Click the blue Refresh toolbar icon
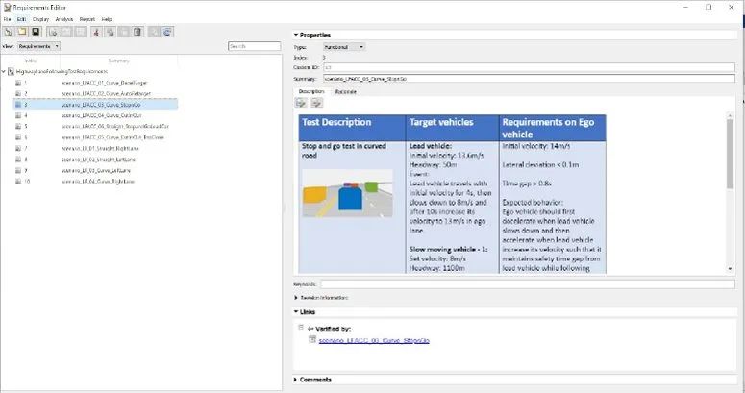The image size is (745, 393). click(x=167, y=32)
